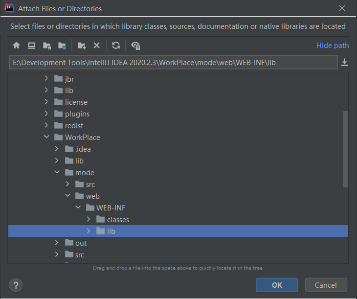Expand the license folder
Screen dimensions: 357x299
[46, 102]
